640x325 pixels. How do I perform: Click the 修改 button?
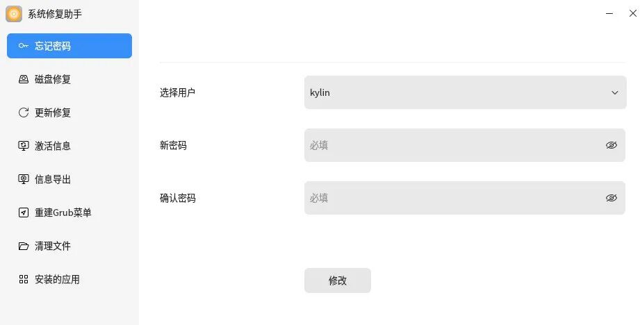pyautogui.click(x=338, y=281)
